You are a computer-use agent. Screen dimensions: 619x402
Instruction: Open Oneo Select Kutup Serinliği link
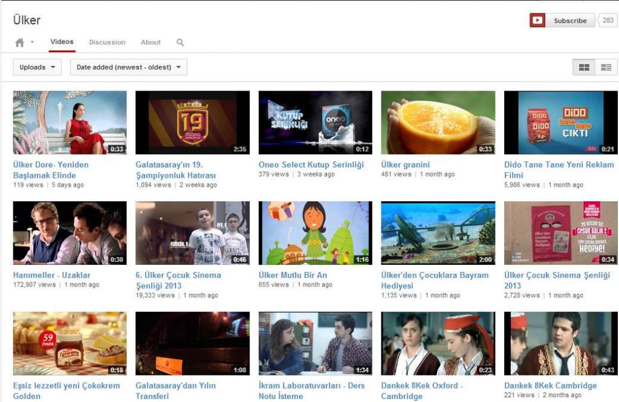point(311,164)
